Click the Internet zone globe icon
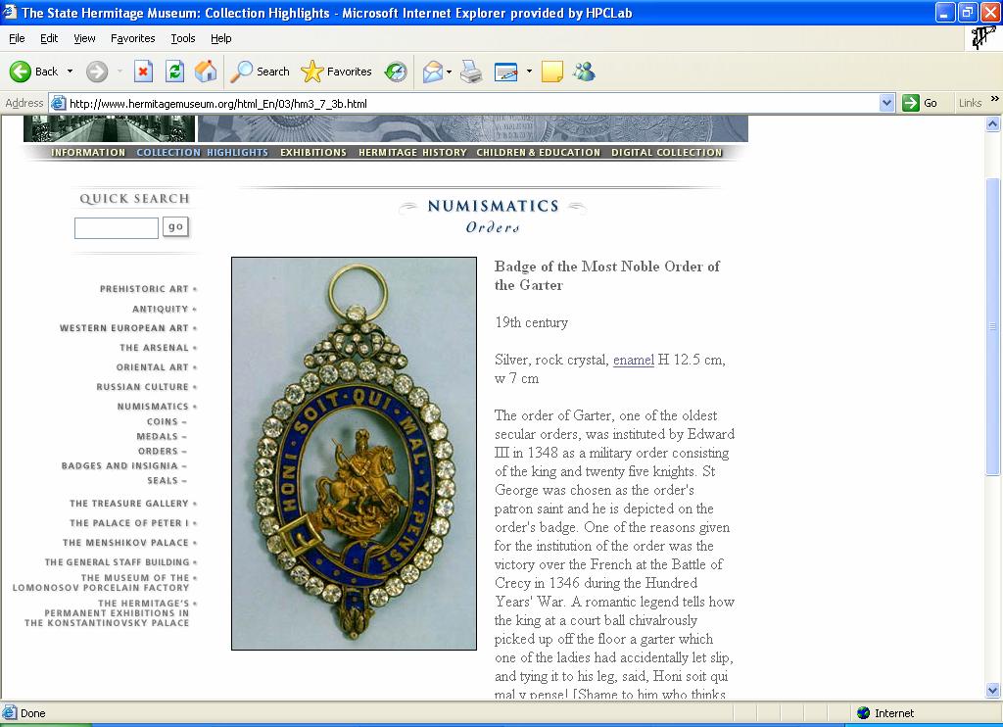The width and height of the screenshot is (1003, 727). [x=863, y=713]
